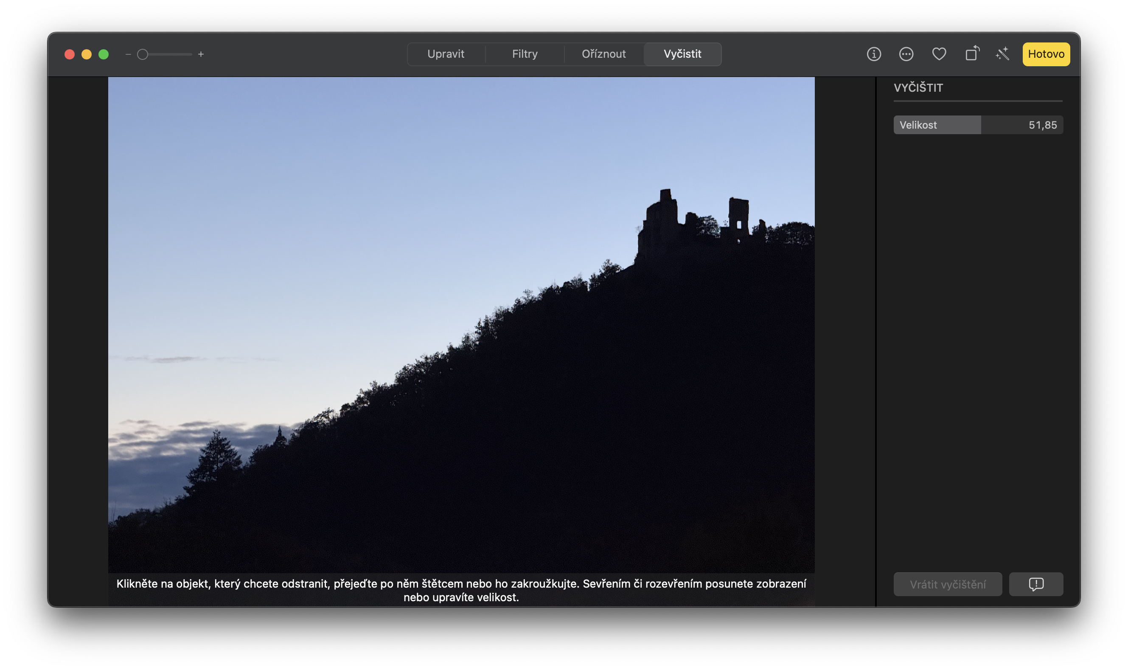Click the Velikost value 51,85 field
Image resolution: width=1128 pixels, height=670 pixels.
(1042, 125)
